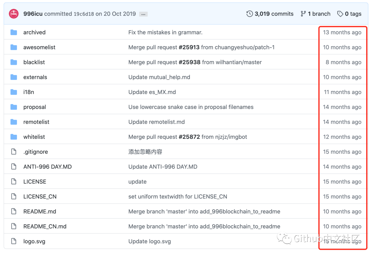Image resolution: width=372 pixels, height=255 pixels.
Task: Click the commit hash 19c6d18
Action: tap(83, 13)
